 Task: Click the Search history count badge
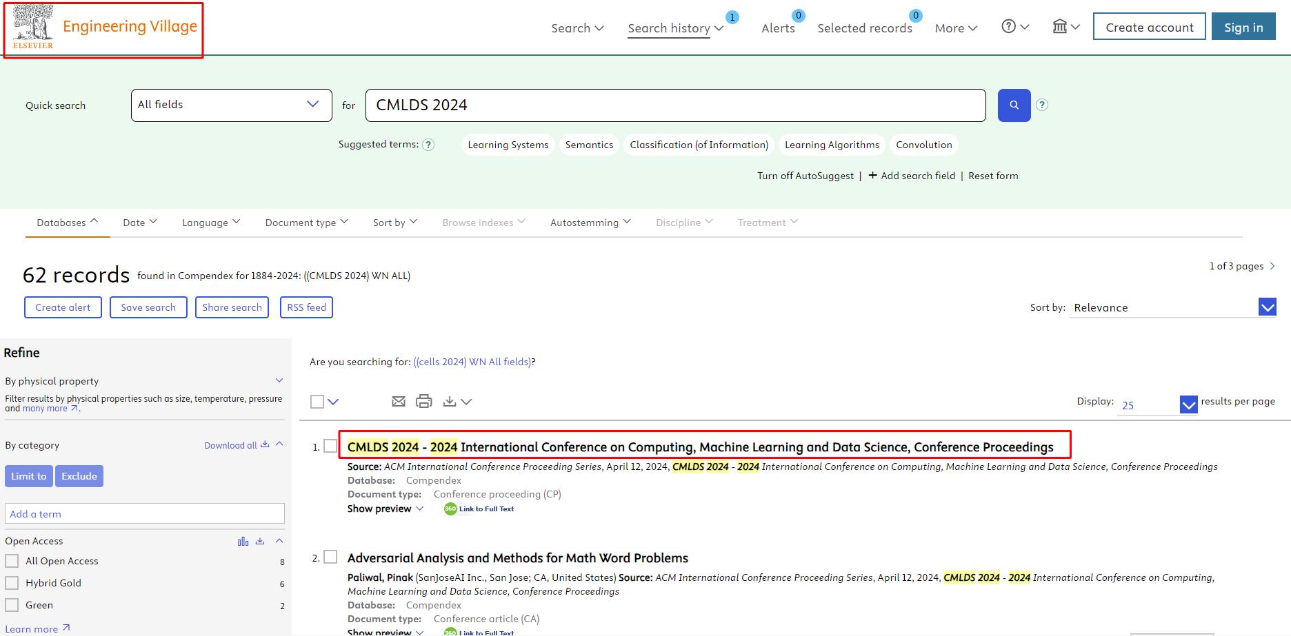tap(732, 17)
